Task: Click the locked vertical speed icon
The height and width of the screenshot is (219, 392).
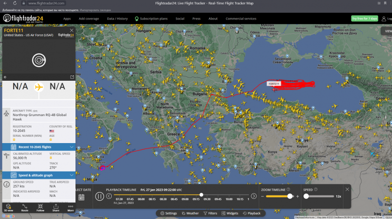Action: coord(51,158)
